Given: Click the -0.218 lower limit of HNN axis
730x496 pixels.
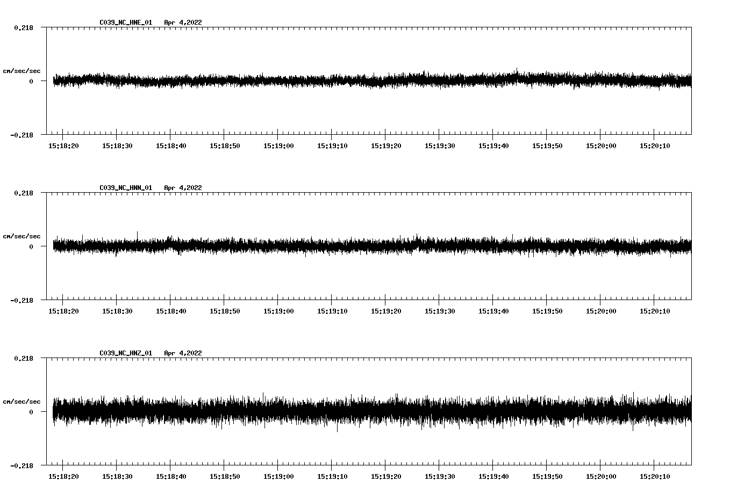Looking at the screenshot, I should (22, 301).
